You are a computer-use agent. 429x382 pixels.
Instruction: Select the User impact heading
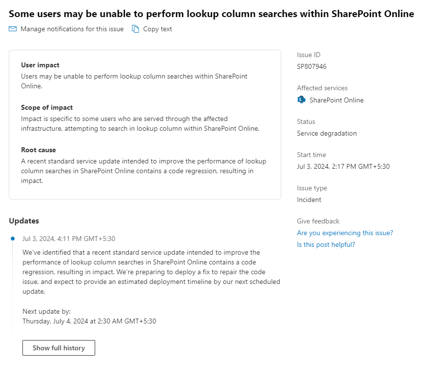pyautogui.click(x=41, y=65)
